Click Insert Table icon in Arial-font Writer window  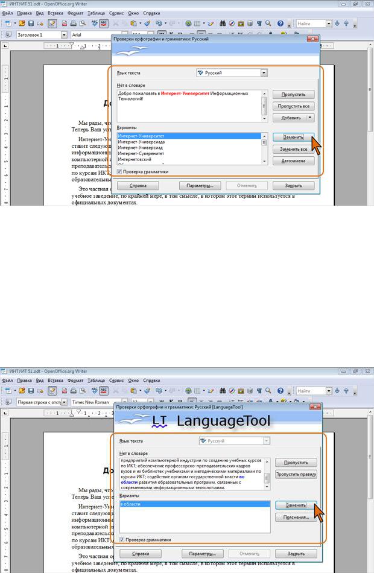coord(197,24)
